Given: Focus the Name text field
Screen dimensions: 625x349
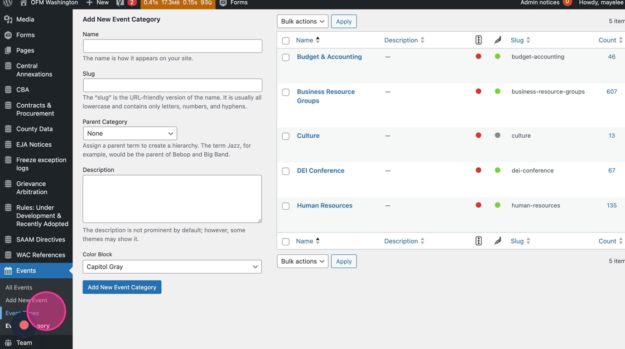Looking at the screenshot, I should (172, 46).
